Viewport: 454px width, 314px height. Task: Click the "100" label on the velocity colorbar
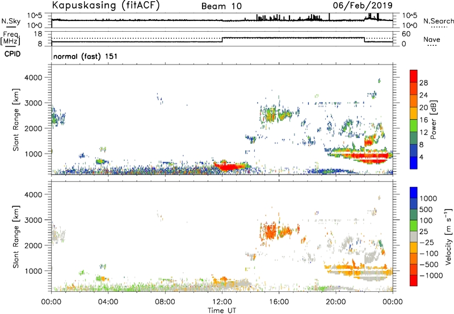pos(426,220)
